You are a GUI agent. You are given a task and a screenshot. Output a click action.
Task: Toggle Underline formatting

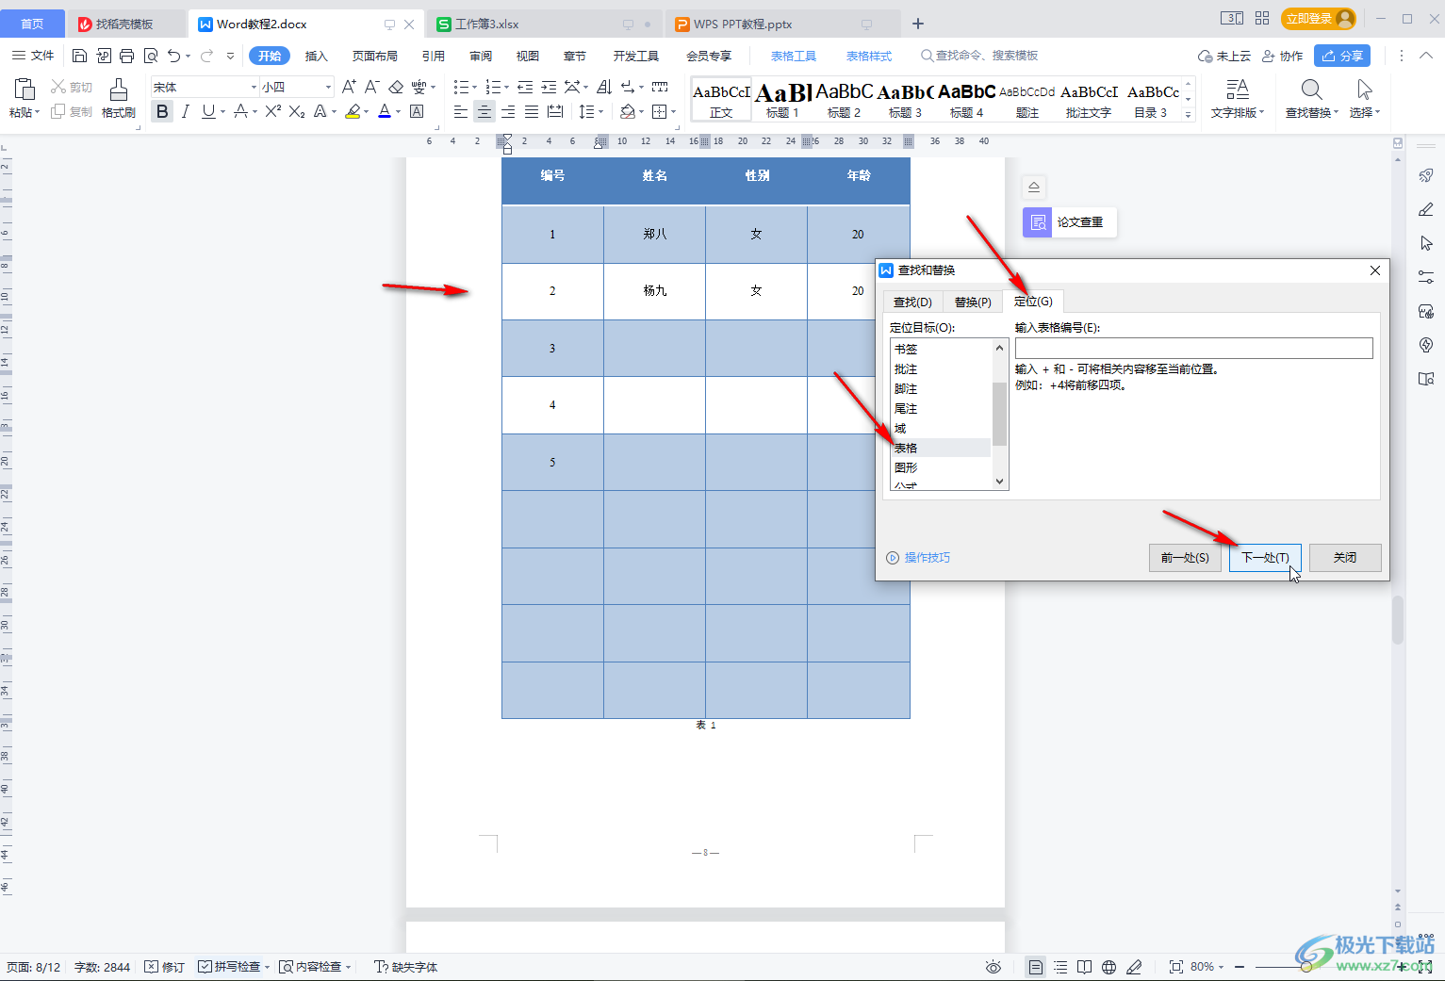tap(208, 111)
